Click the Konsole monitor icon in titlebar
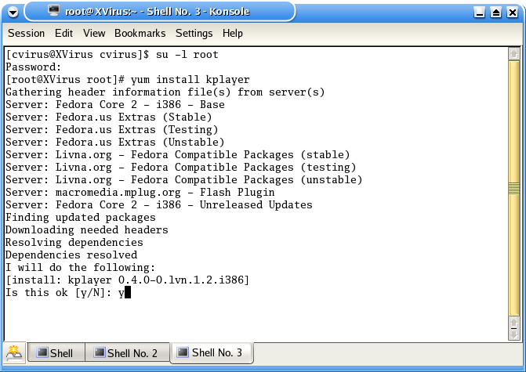The image size is (526, 372). (54, 12)
